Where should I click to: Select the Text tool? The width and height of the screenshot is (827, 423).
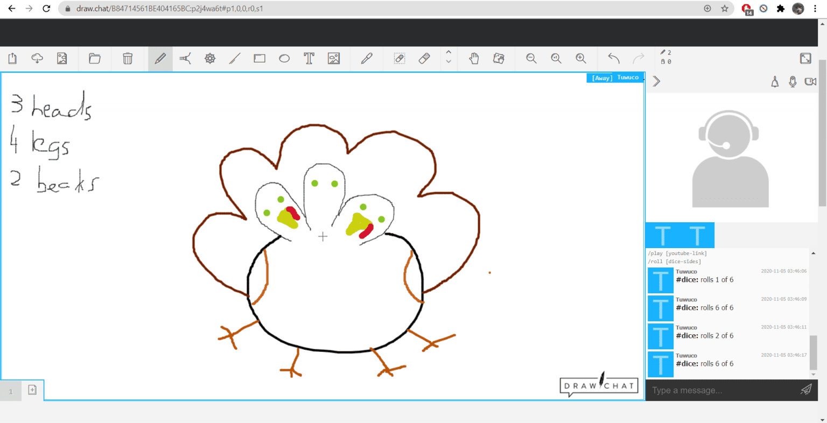[x=309, y=59]
